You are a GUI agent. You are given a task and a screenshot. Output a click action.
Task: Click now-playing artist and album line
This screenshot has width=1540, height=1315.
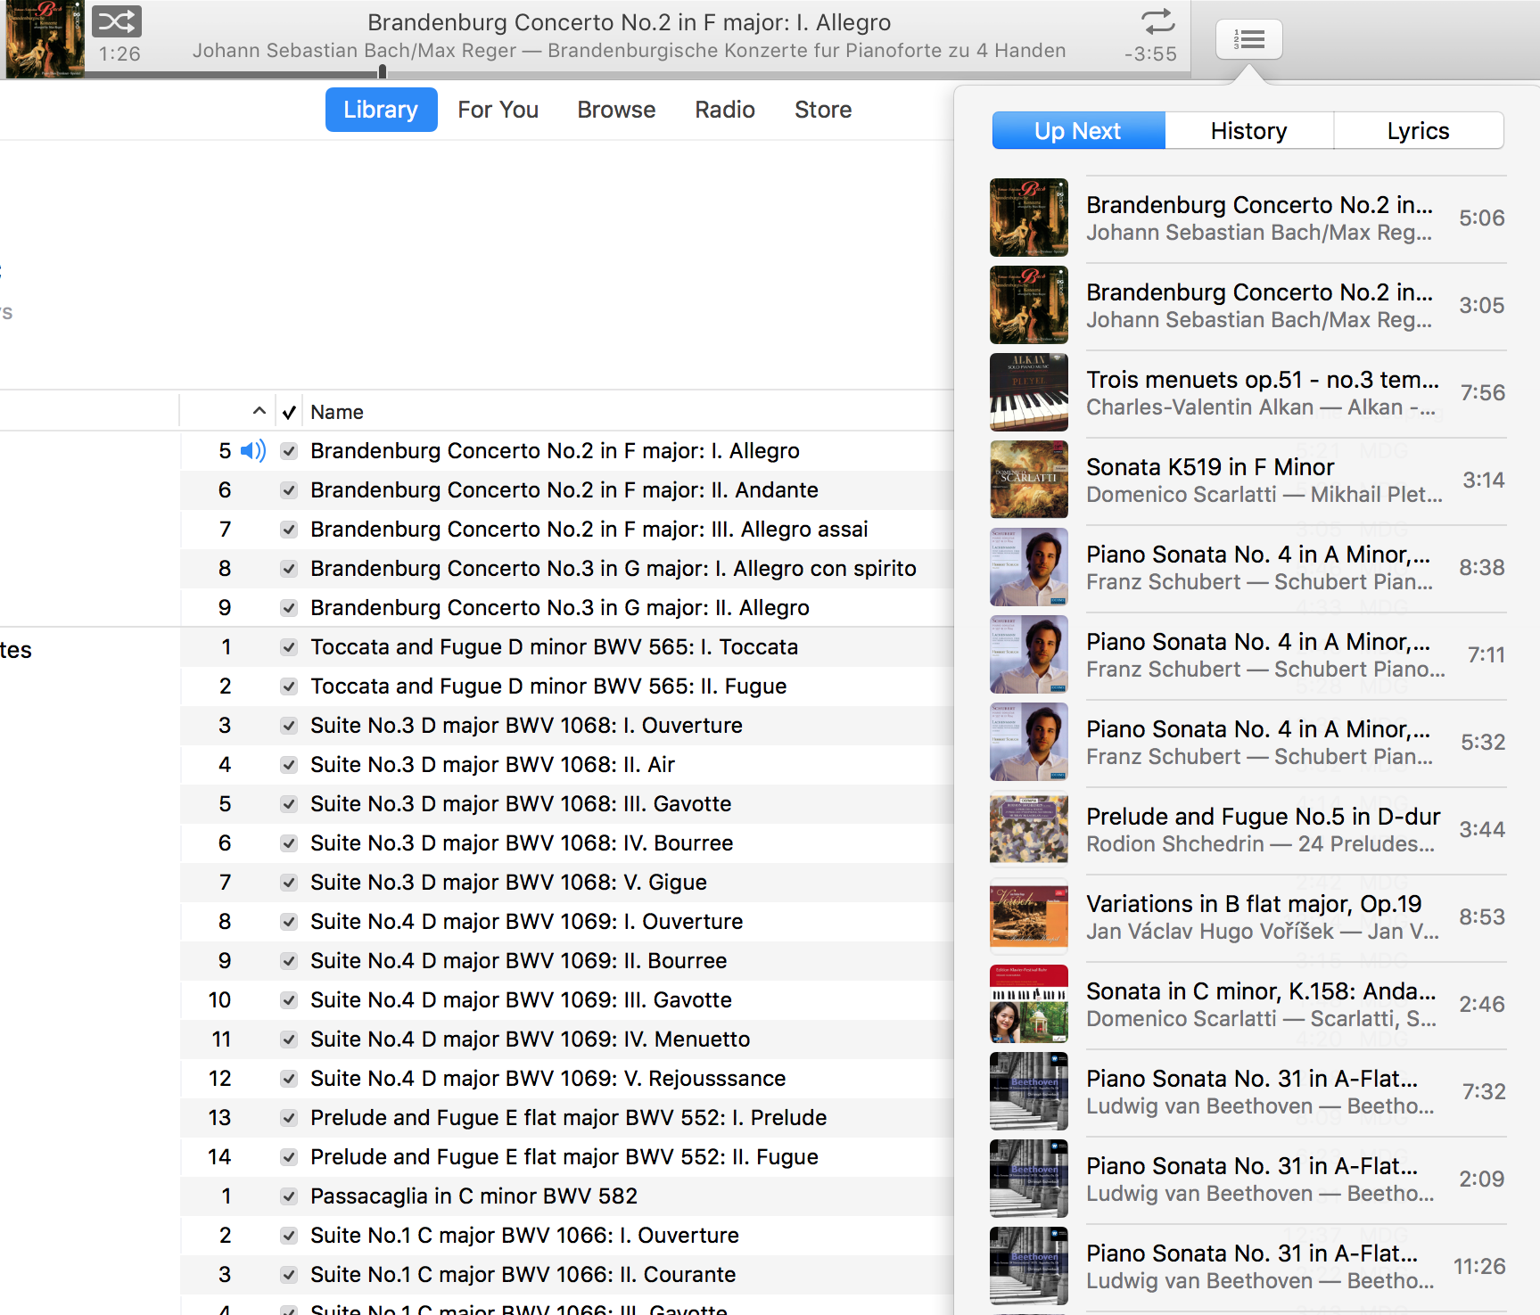point(630,51)
